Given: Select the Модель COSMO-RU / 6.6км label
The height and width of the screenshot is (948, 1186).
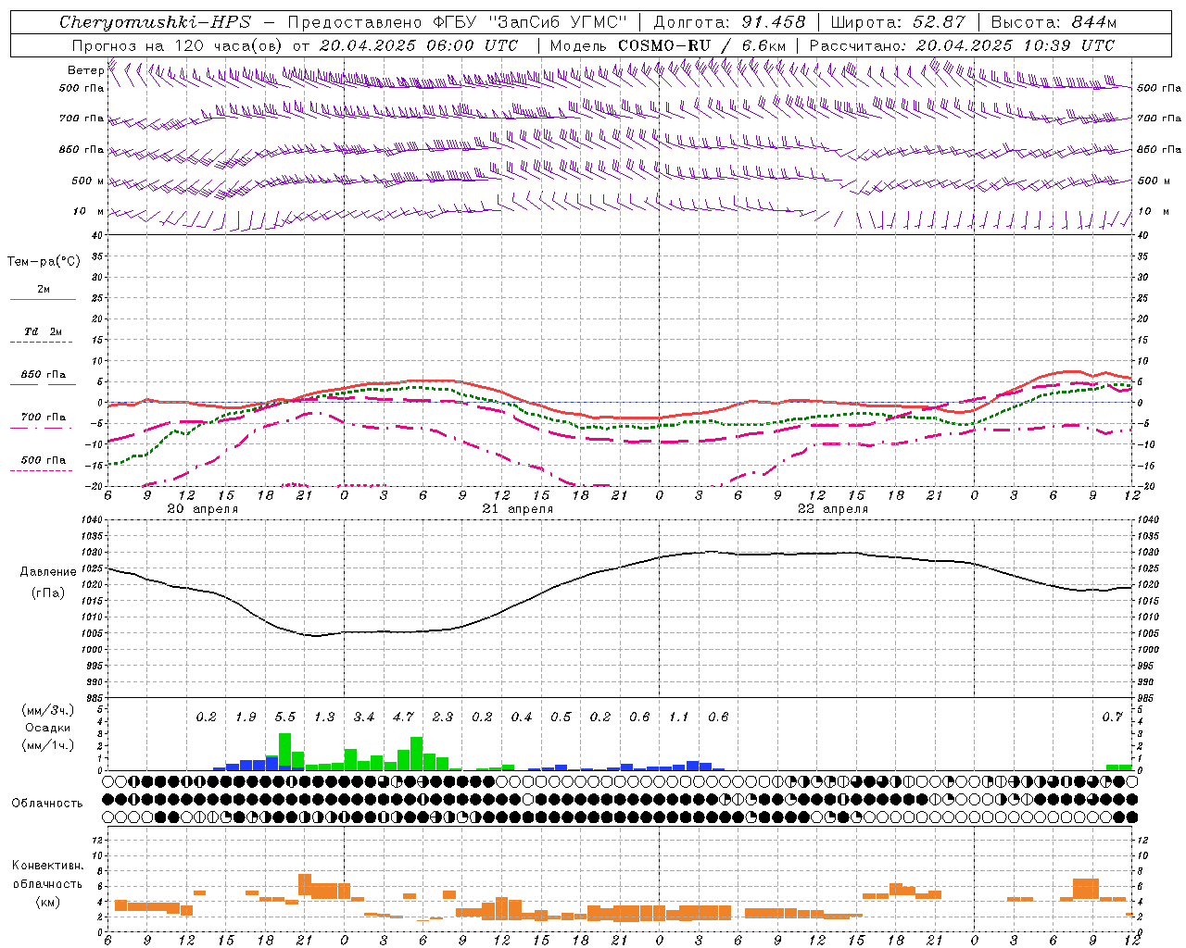Looking at the screenshot, I should [x=668, y=45].
